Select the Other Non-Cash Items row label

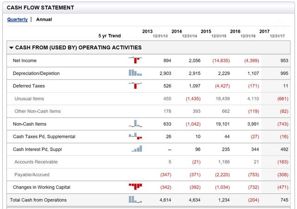[38, 111]
